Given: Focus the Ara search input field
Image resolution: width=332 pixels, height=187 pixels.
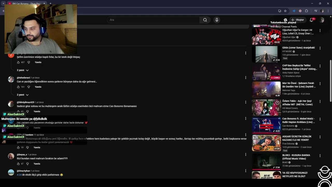Looking at the screenshot, I should tap(153, 20).
